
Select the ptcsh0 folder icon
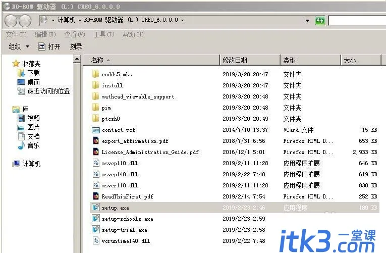coord(95,118)
